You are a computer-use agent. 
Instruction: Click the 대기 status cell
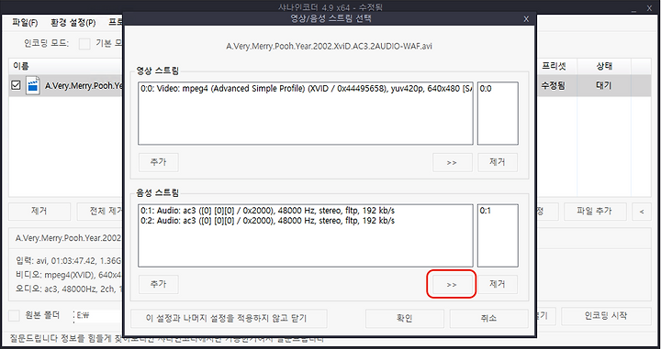point(604,85)
